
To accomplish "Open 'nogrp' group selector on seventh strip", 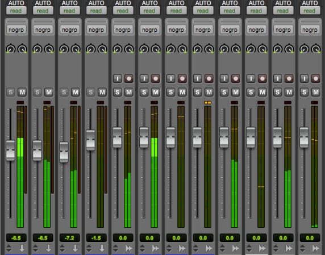I will (x=176, y=30).
